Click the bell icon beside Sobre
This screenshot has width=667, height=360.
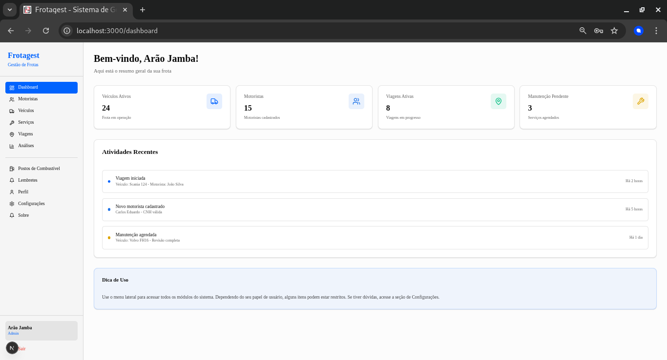click(12, 216)
